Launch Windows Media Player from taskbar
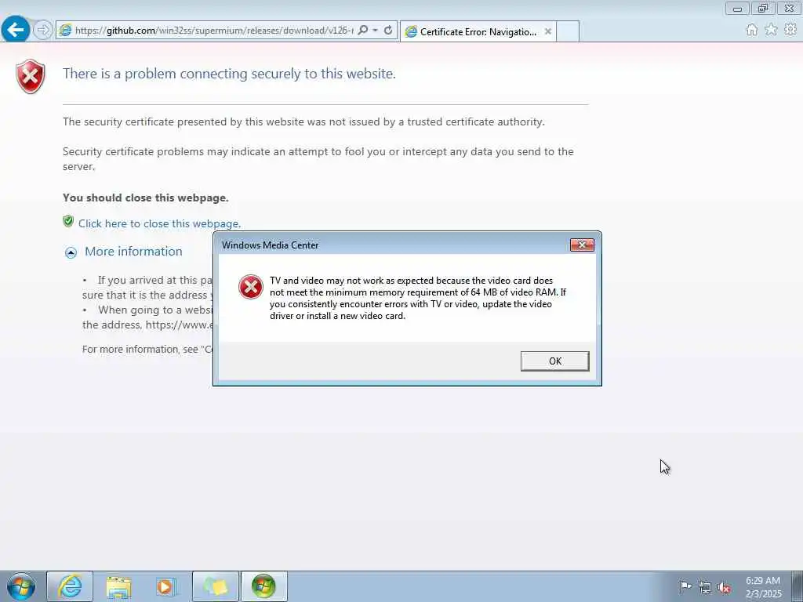This screenshot has height=602, width=803. point(166,586)
